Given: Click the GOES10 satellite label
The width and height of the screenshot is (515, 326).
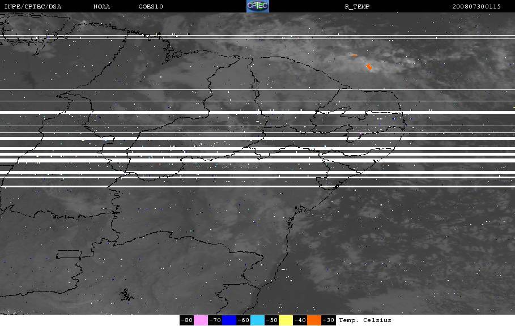Looking at the screenshot, I should (151, 7).
